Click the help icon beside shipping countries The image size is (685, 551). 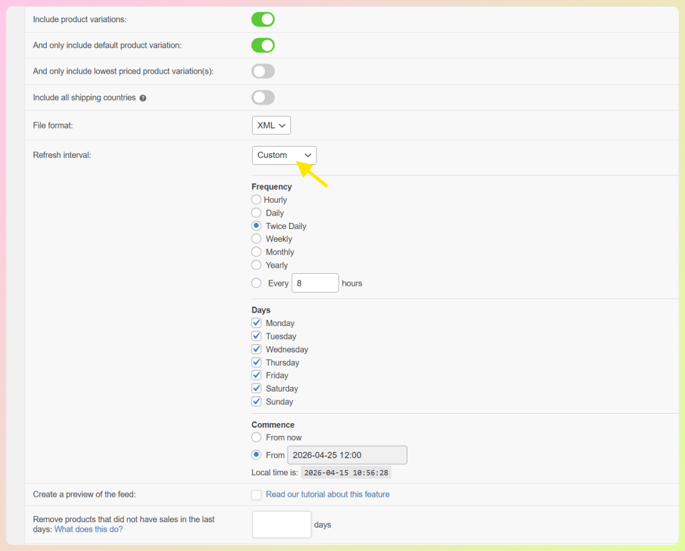(142, 97)
